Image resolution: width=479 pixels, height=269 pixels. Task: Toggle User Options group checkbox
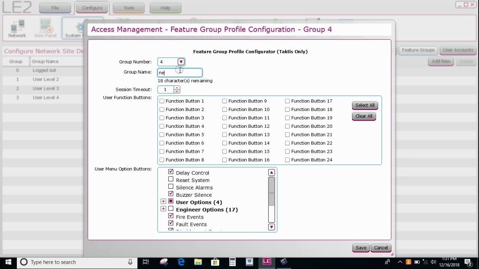click(x=171, y=201)
